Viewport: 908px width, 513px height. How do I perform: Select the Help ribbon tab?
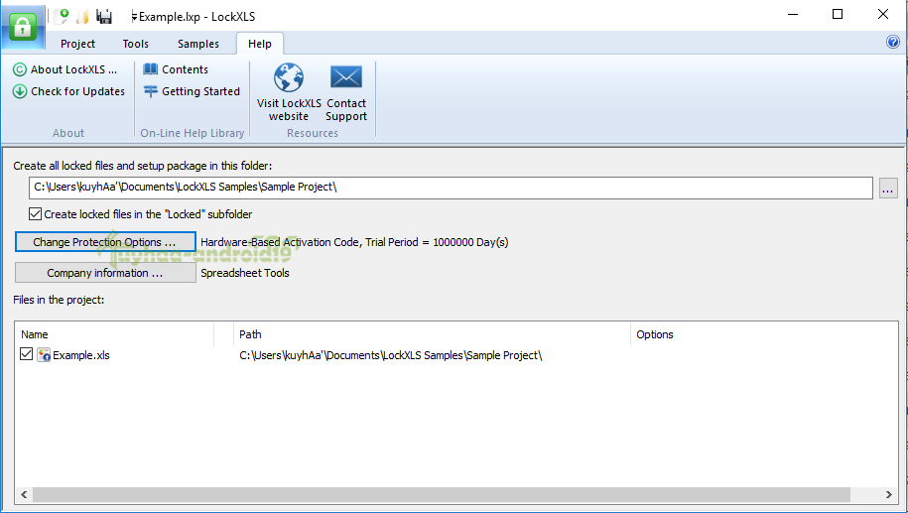click(259, 44)
